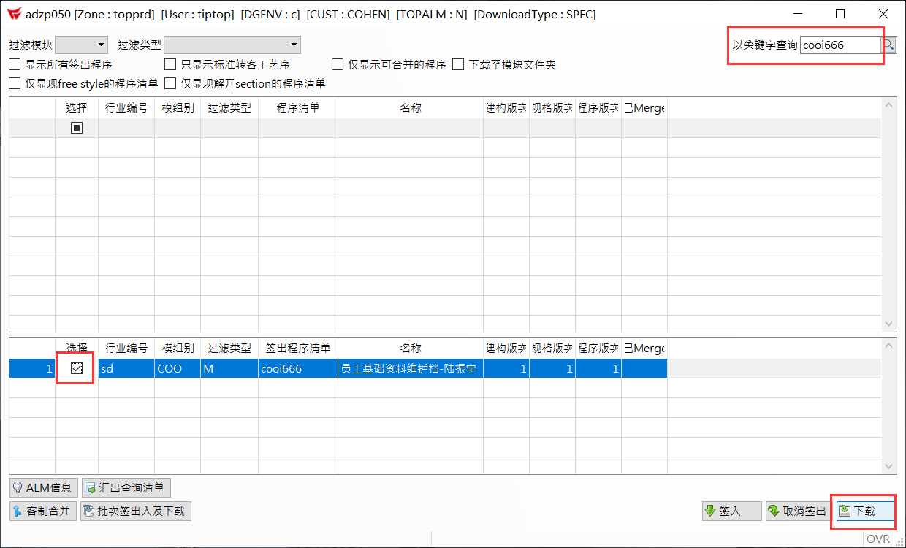Screen dimensions: 906x548
Task: Click lower table 签出程序清单 column header
Action: tap(298, 348)
